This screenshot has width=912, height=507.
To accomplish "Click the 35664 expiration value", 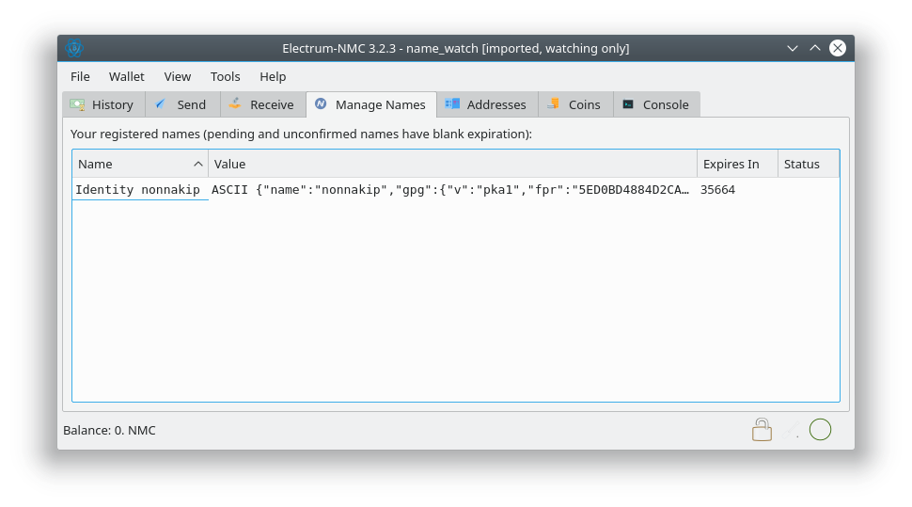I will tap(717, 190).
